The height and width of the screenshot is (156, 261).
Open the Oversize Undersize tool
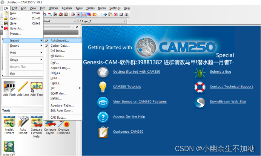(64, 124)
